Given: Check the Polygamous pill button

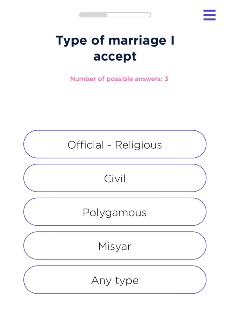Looking at the screenshot, I should pyautogui.click(x=115, y=212).
